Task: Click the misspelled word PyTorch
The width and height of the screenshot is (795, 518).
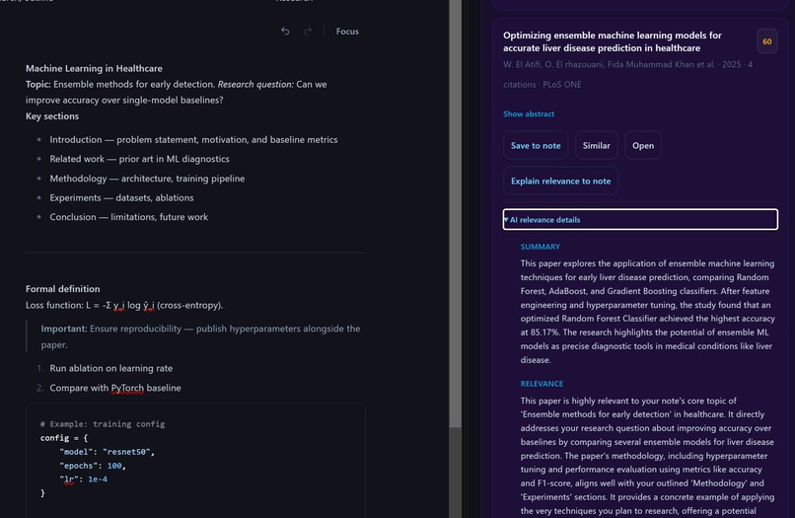Action: [x=127, y=388]
